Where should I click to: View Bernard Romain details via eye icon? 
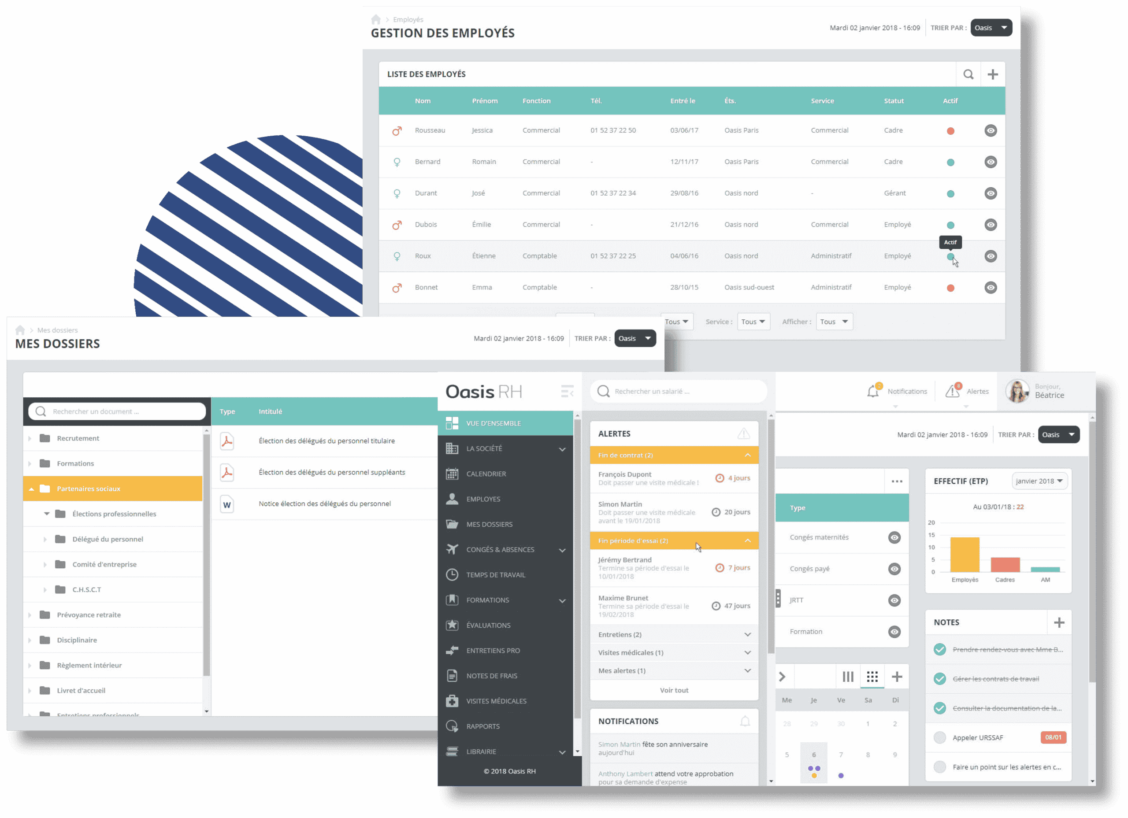click(x=990, y=162)
